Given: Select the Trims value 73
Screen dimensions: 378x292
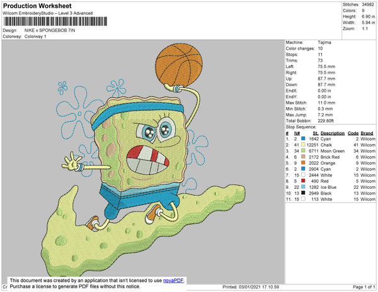Looking at the screenshot, I should (x=320, y=60).
